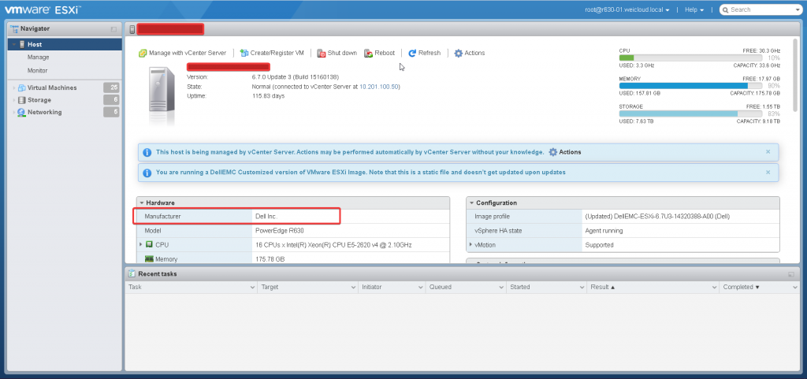Image resolution: width=807 pixels, height=379 pixels.
Task: Click the VMware ESXi logo
Action: click(43, 9)
